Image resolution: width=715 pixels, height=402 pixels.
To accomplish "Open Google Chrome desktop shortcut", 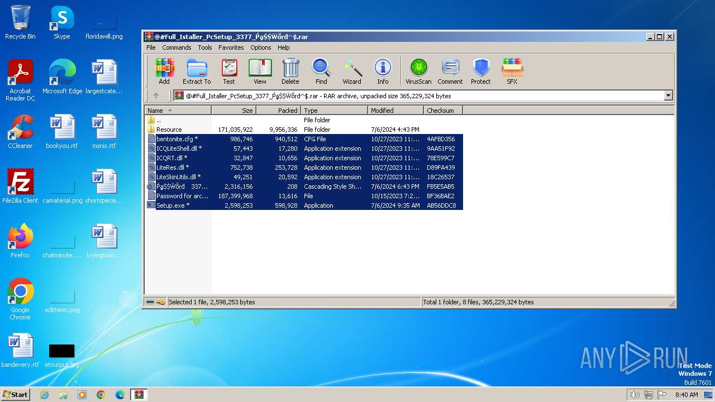I will (20, 299).
